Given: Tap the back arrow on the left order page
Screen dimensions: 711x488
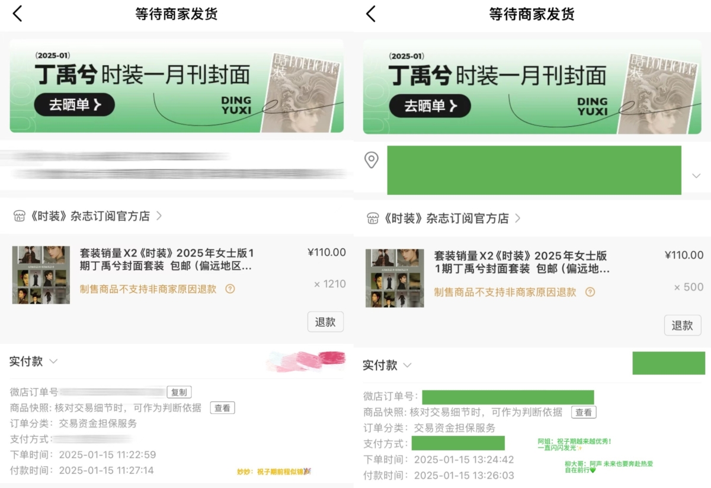Looking at the screenshot, I should [x=17, y=14].
